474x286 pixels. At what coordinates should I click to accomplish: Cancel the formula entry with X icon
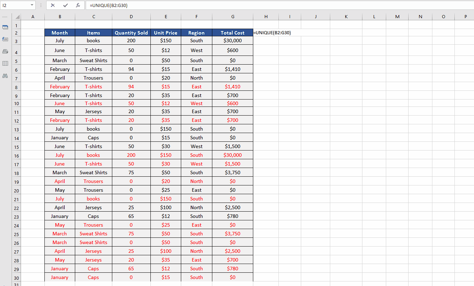point(53,5)
